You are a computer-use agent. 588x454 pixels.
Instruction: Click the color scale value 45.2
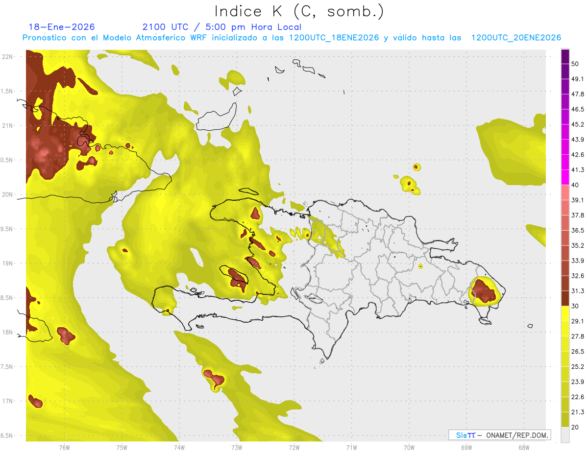pyautogui.click(x=578, y=124)
